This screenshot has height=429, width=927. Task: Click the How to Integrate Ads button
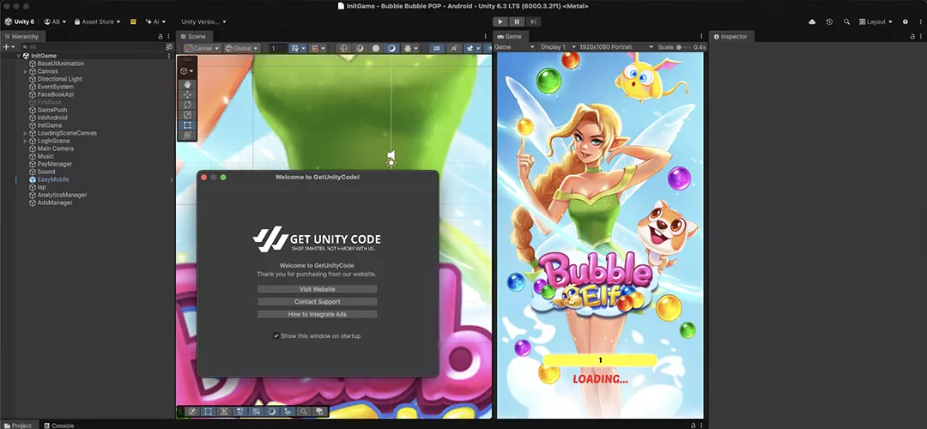(x=318, y=315)
